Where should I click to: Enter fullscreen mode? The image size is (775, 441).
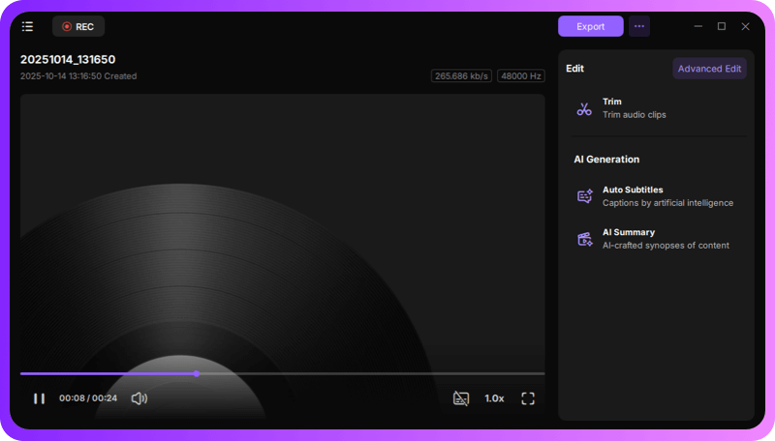pos(528,398)
